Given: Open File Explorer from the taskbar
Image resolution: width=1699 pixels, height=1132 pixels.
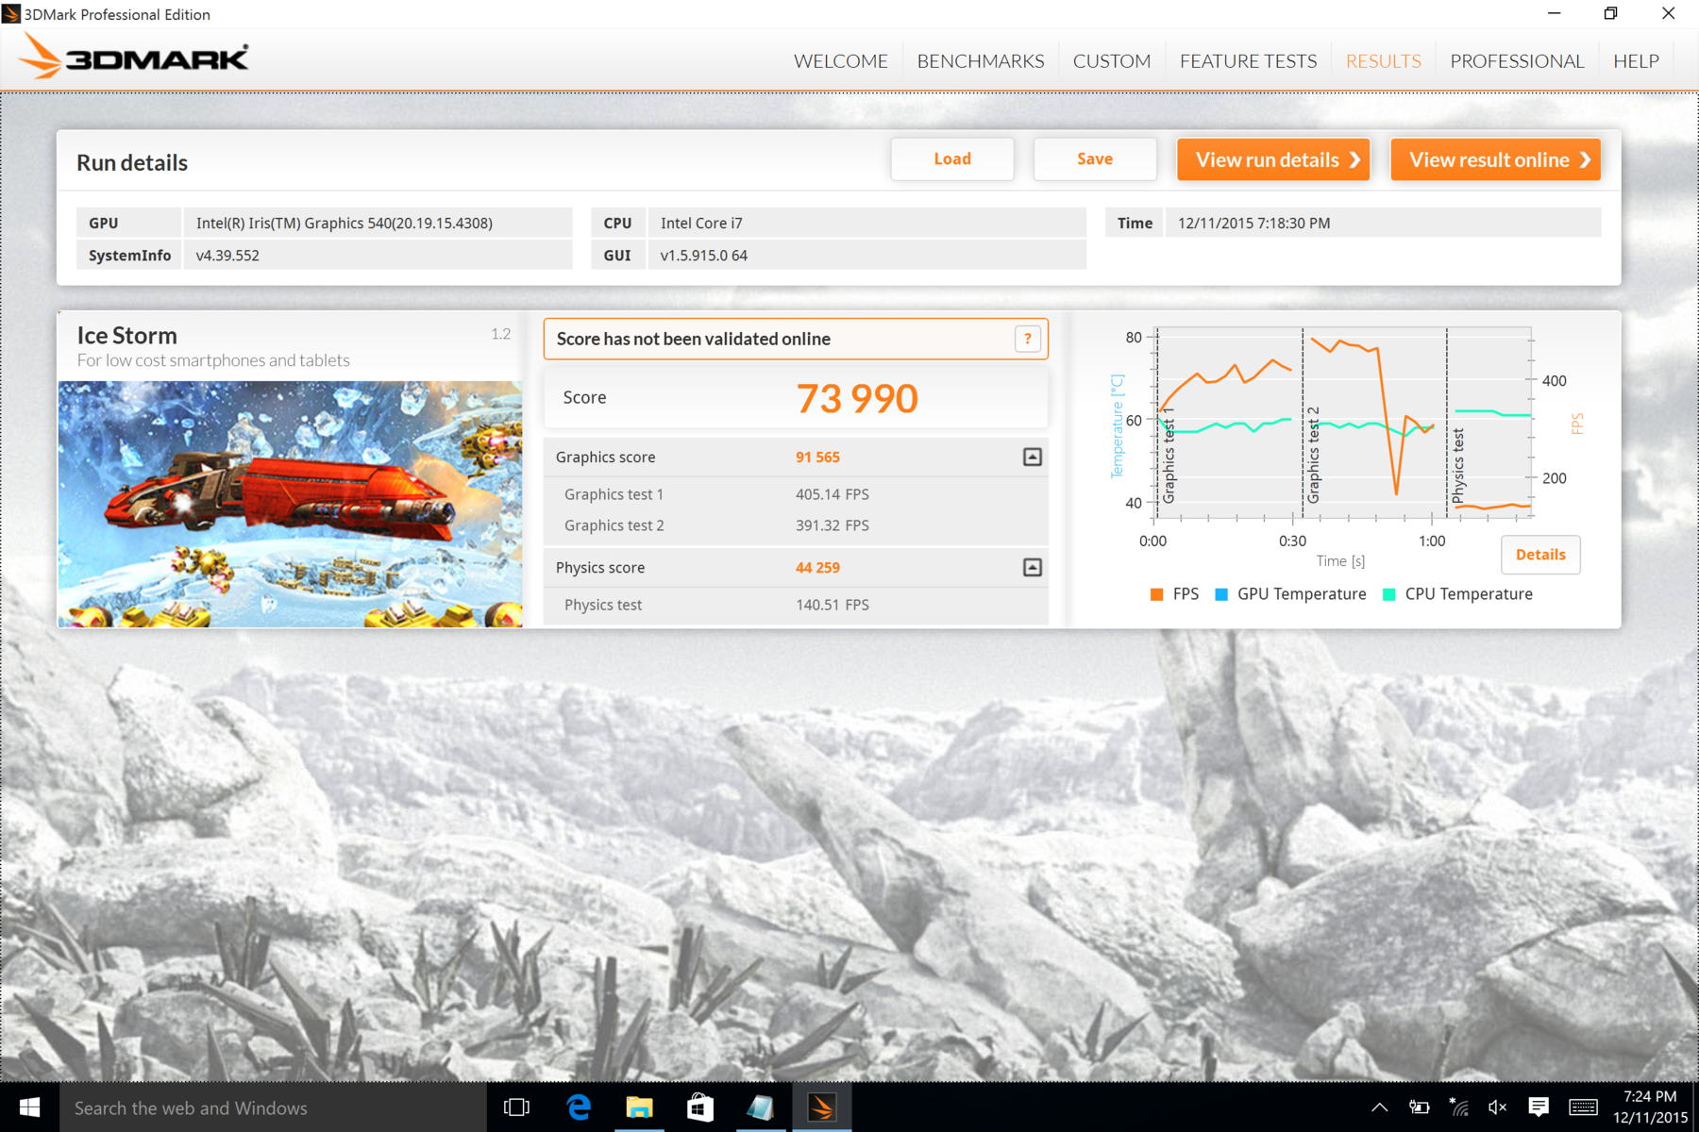Looking at the screenshot, I should pos(639,1107).
